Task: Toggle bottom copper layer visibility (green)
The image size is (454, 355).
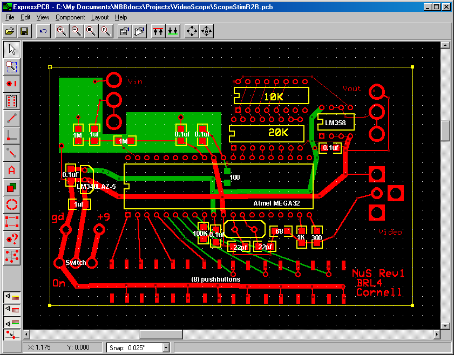Action: (12, 322)
